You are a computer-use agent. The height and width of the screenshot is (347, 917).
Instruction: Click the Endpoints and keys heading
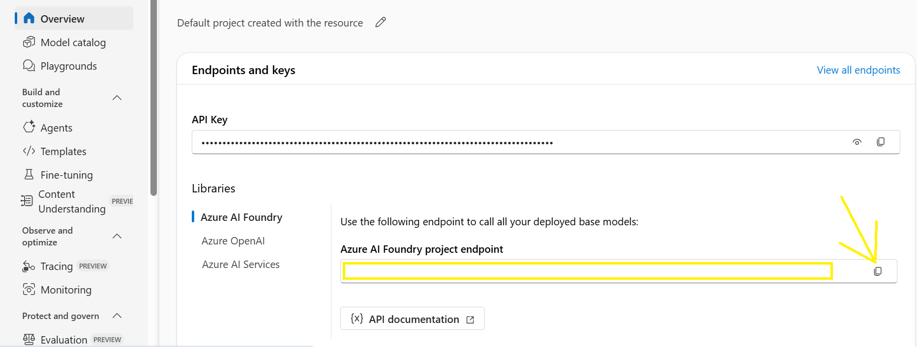(x=243, y=70)
